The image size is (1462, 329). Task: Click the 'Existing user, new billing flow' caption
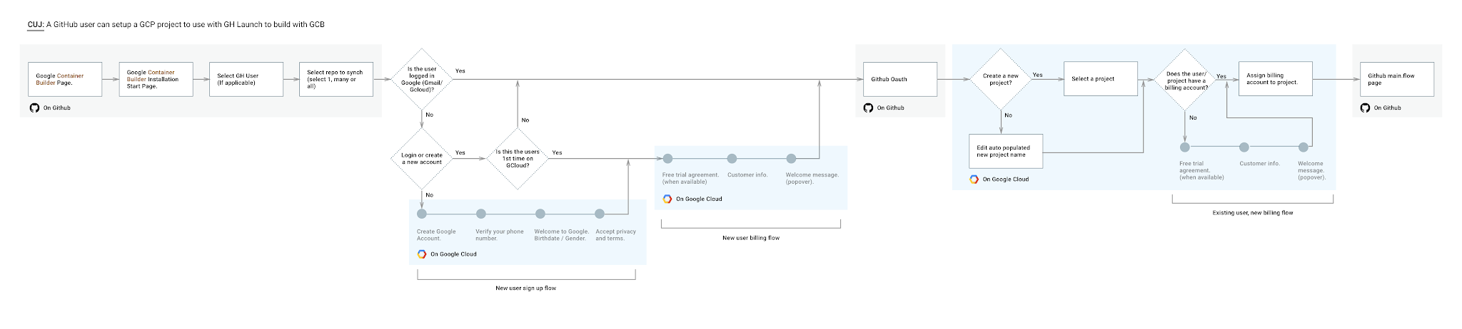(x=1253, y=213)
